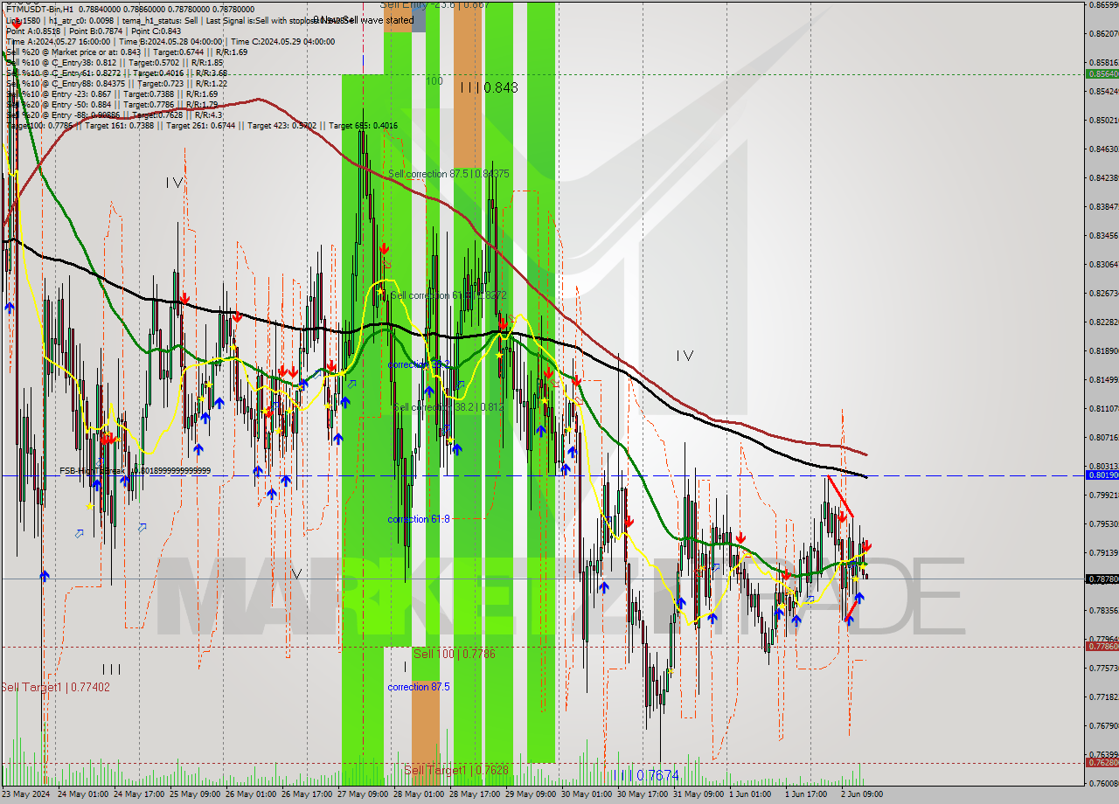The width and height of the screenshot is (1119, 804).
Task: Click the '23 May 2024' date label
Action: pyautogui.click(x=26, y=794)
